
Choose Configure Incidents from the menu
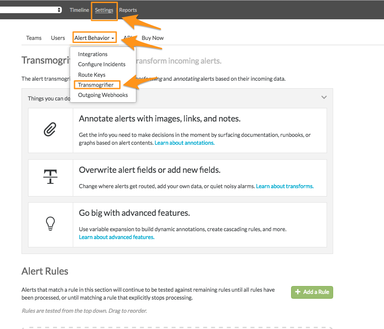tap(102, 64)
